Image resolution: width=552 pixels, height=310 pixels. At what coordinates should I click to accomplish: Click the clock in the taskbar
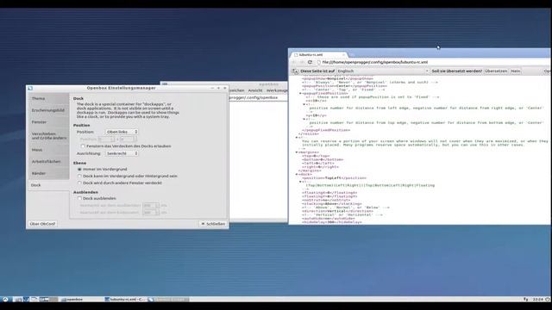tap(537, 299)
